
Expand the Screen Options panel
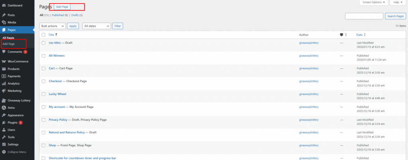373,2
